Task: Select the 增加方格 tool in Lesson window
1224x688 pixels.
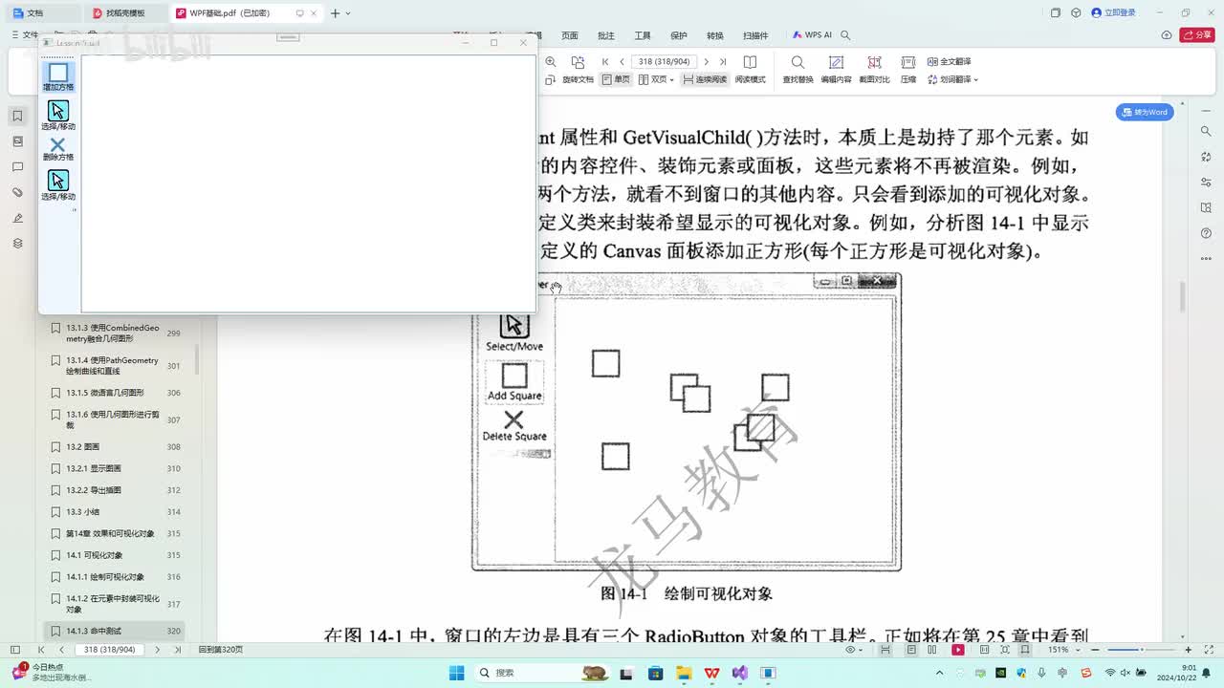Action: (x=58, y=76)
